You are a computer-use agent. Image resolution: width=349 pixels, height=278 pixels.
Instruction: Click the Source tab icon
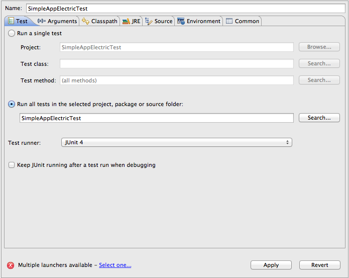(149, 21)
